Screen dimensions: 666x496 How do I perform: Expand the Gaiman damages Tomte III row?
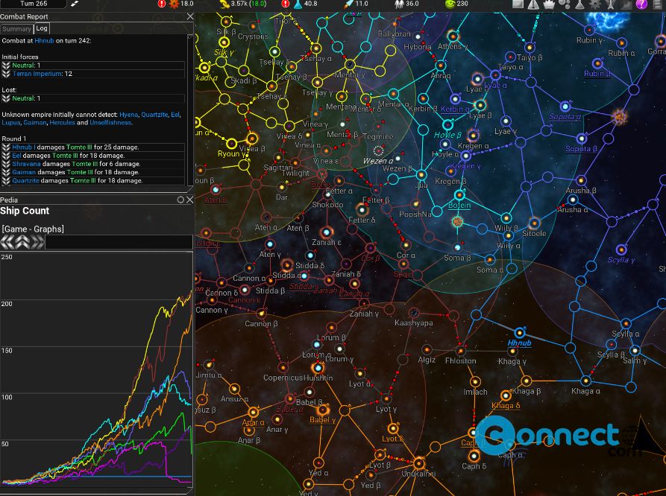pos(93,172)
